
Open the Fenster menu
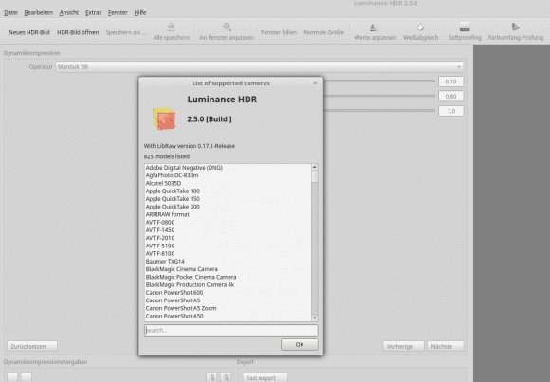coord(118,12)
